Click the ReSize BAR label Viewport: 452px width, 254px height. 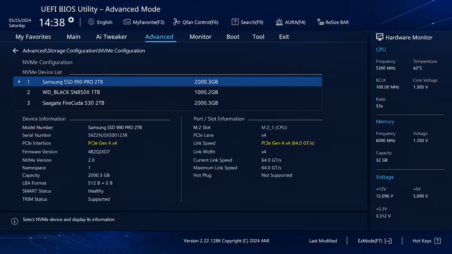[x=337, y=22]
